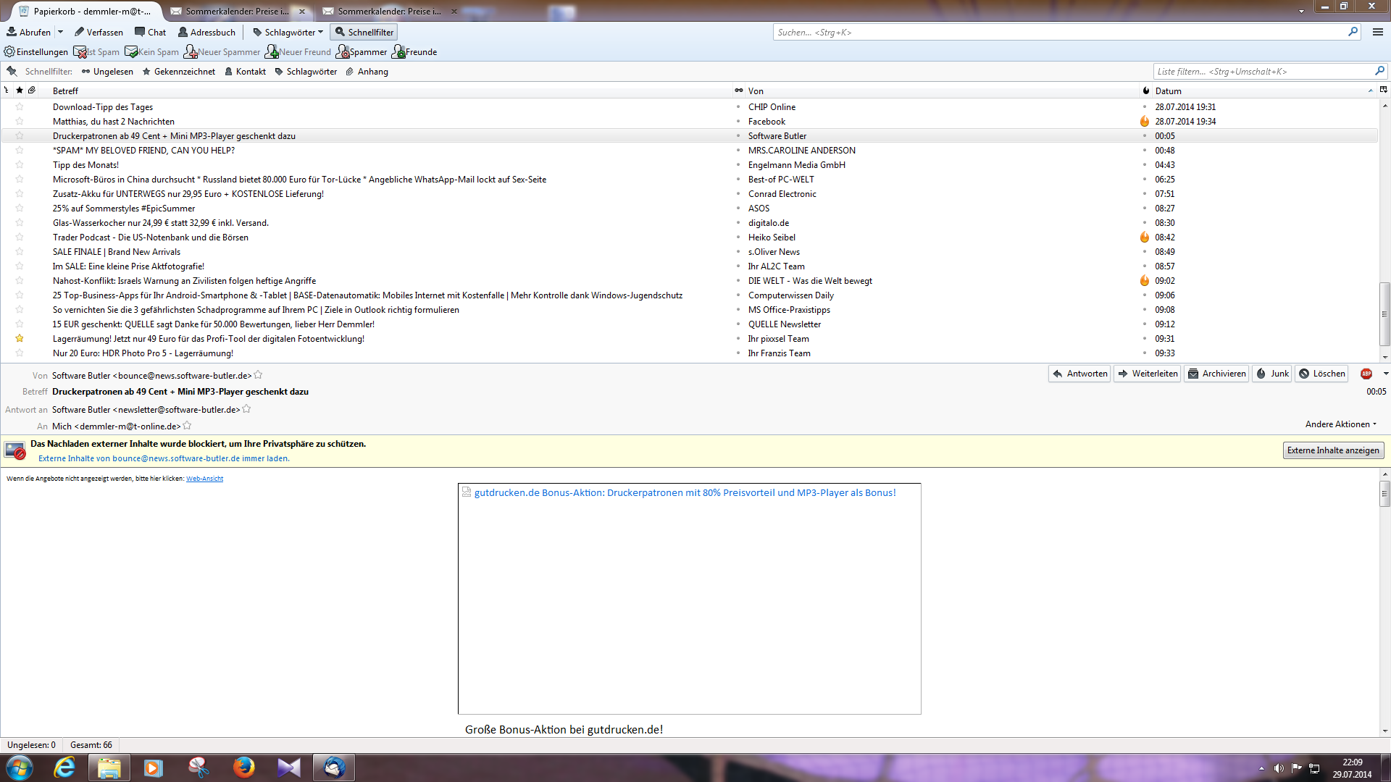
Task: Click the Chat toolbar icon
Action: tap(141, 32)
